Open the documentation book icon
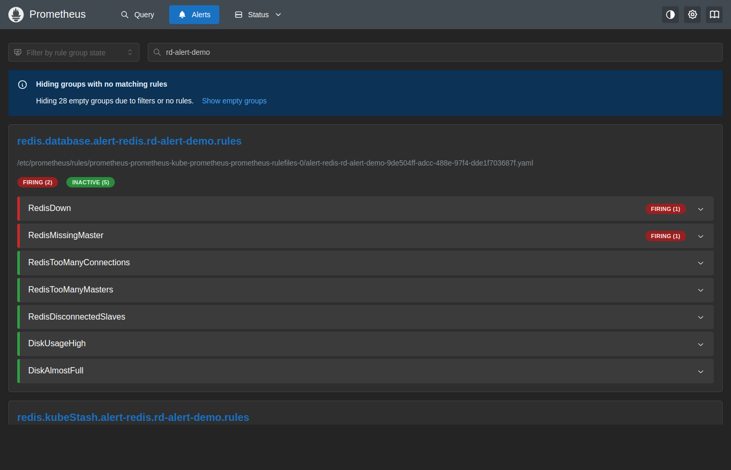Screen dimensions: 731x470 714,15
